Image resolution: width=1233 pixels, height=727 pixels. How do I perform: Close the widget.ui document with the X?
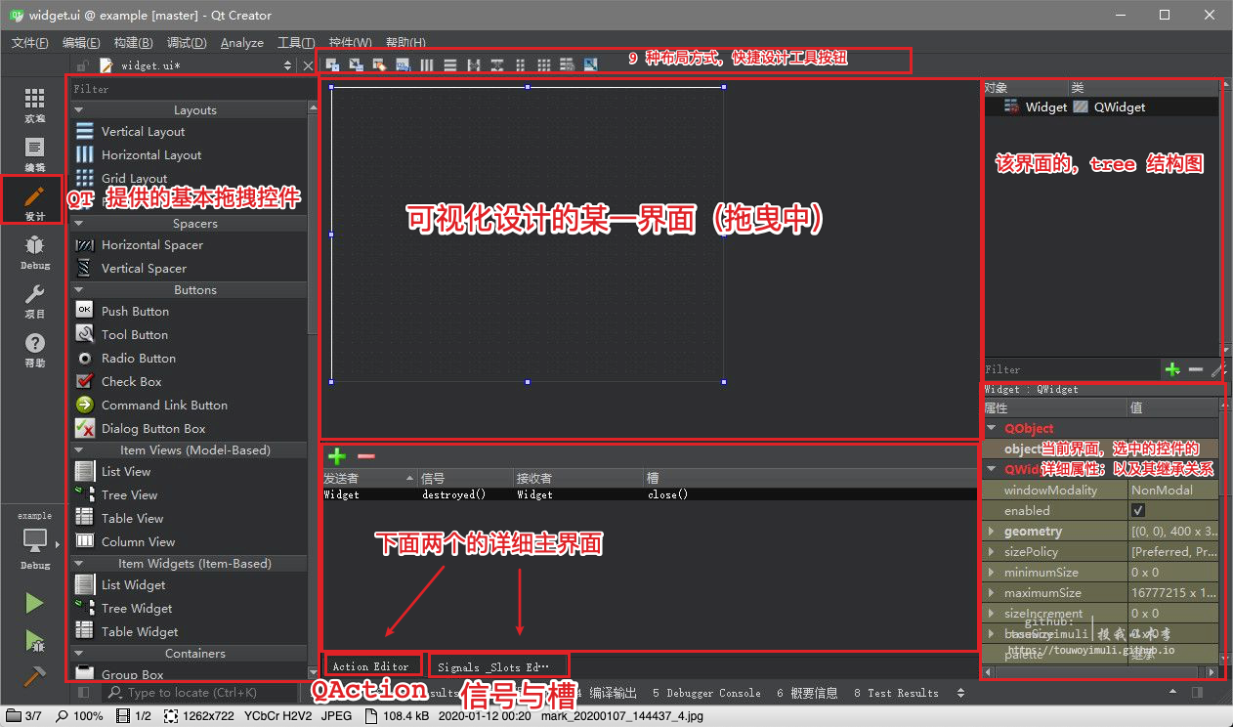pyautogui.click(x=308, y=65)
